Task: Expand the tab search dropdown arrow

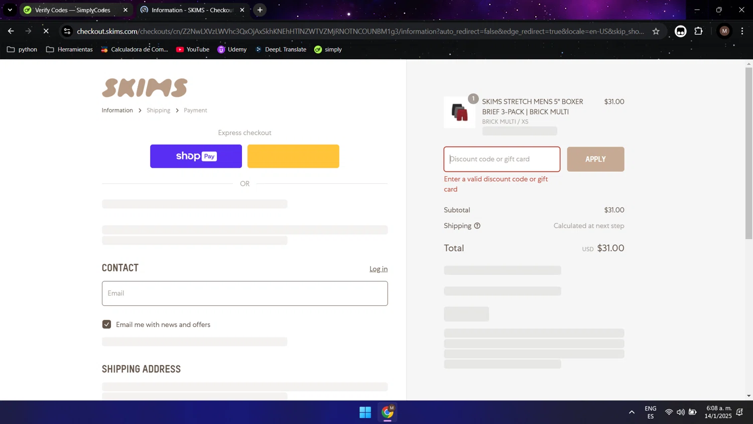Action: (10, 10)
